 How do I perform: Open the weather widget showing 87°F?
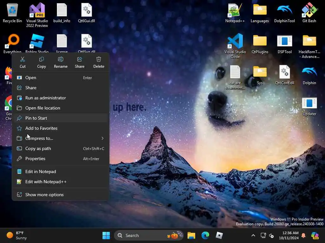point(17,235)
